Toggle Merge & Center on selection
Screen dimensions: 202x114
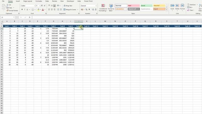click(70, 9)
